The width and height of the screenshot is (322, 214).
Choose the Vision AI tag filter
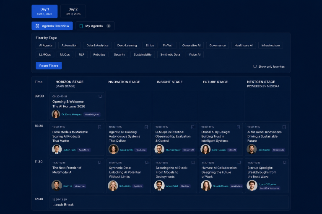[x=195, y=54]
